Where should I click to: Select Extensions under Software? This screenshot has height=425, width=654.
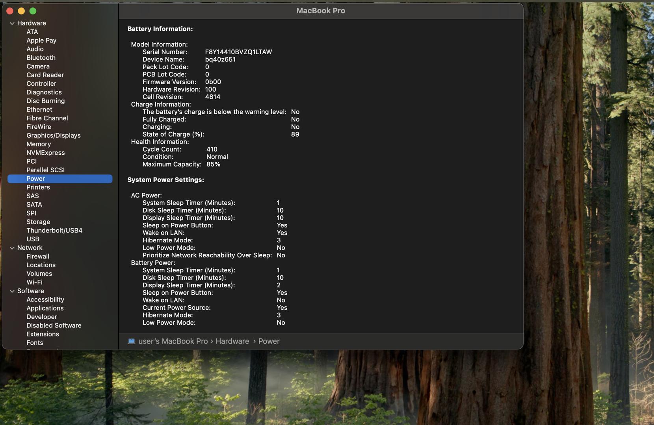pyautogui.click(x=43, y=335)
